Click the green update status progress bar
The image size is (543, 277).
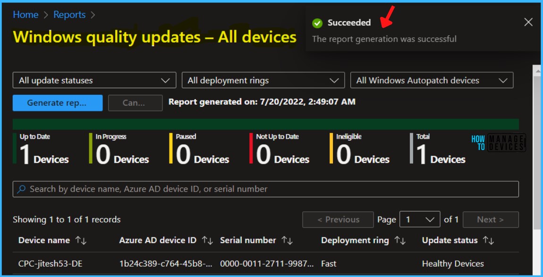point(266,124)
